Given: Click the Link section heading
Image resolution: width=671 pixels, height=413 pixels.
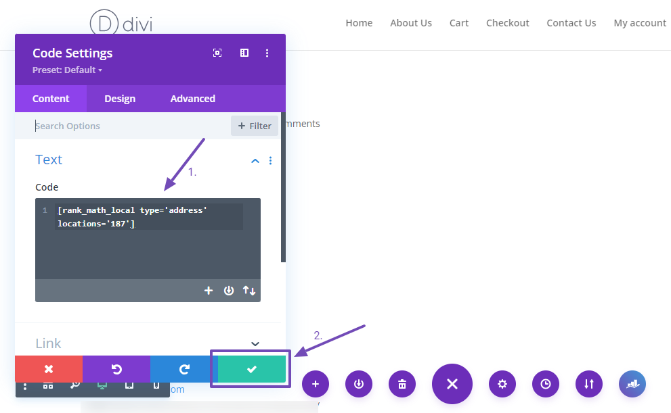Looking at the screenshot, I should click(x=48, y=343).
